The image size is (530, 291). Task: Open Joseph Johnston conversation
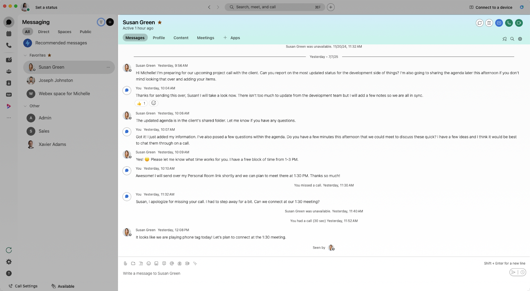click(69, 80)
